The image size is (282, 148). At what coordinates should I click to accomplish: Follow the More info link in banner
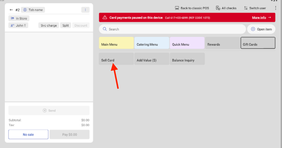pyautogui.click(x=261, y=18)
